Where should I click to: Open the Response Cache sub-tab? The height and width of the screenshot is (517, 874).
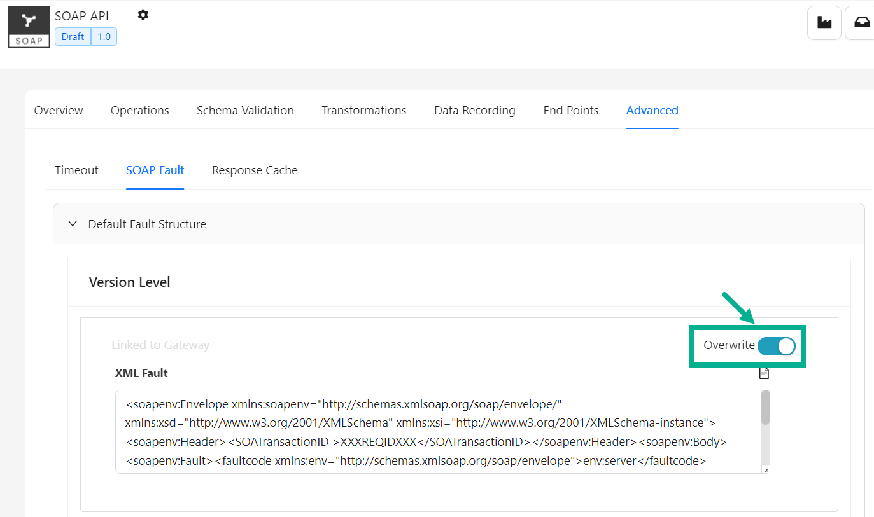click(255, 170)
